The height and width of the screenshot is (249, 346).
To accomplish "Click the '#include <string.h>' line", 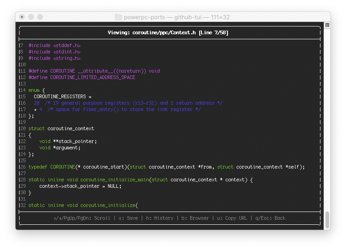I will [x=55, y=58].
